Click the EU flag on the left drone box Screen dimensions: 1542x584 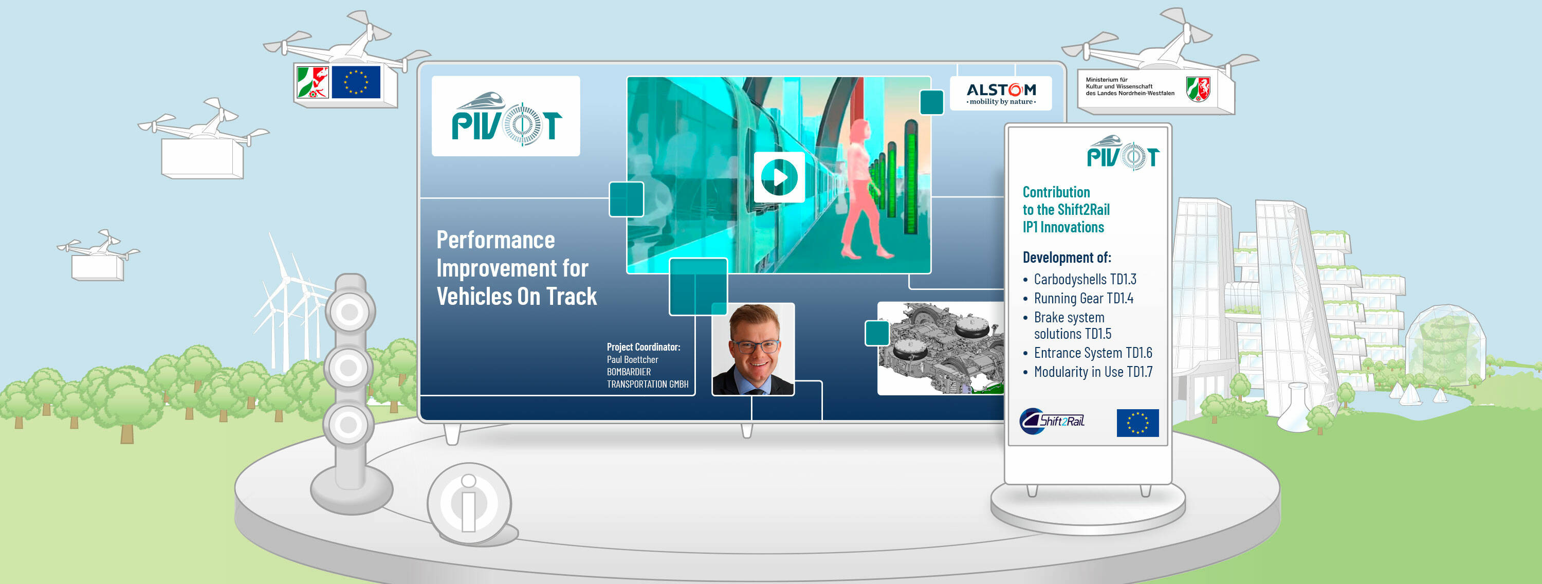click(356, 82)
